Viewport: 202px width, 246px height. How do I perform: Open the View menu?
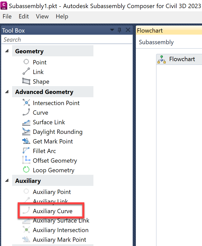(42, 16)
